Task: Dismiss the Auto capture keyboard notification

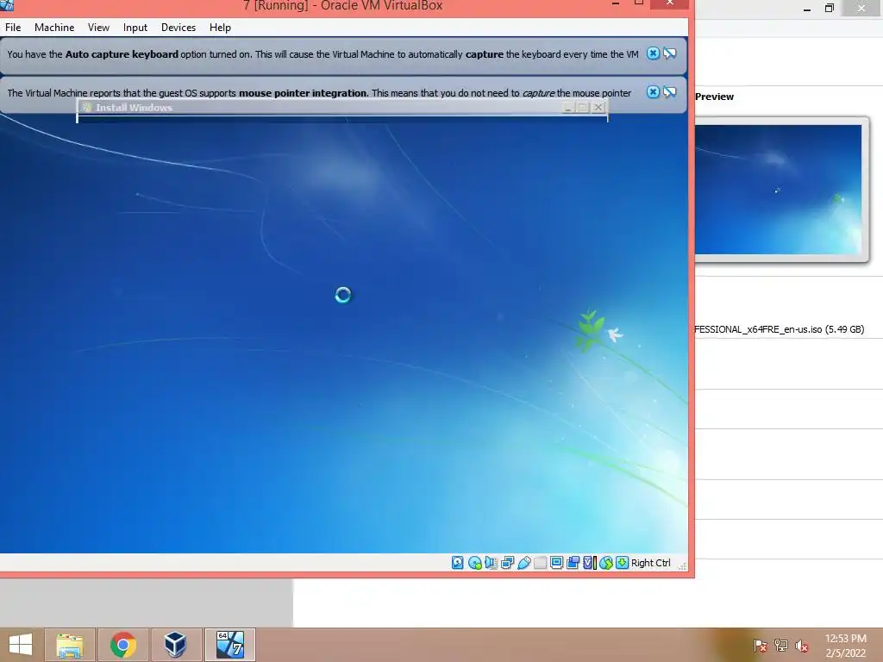Action: [x=653, y=53]
